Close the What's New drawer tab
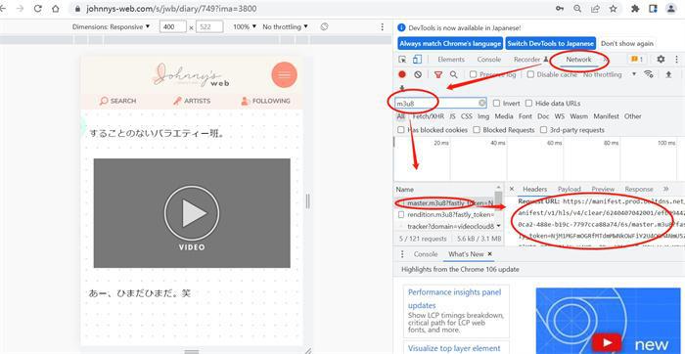Viewport: 685px width, 354px height. pos(489,254)
